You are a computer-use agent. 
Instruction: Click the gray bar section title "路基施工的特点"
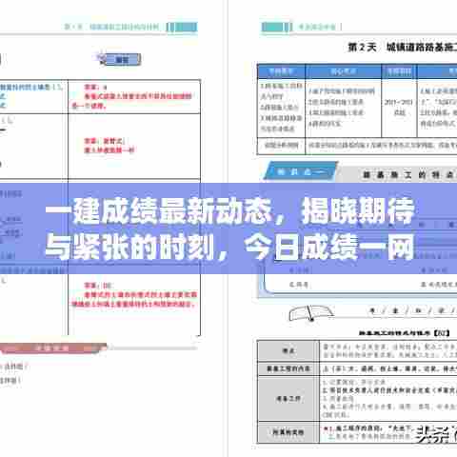409,175
